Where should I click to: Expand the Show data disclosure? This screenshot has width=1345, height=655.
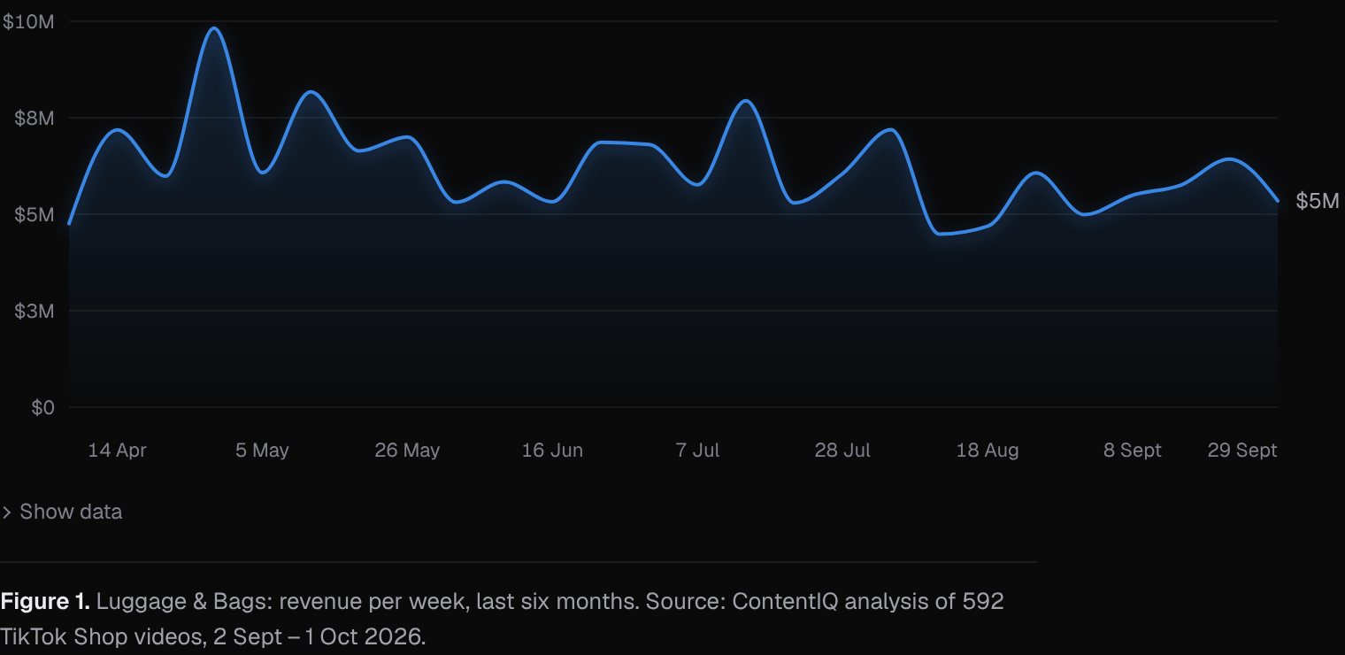[62, 512]
